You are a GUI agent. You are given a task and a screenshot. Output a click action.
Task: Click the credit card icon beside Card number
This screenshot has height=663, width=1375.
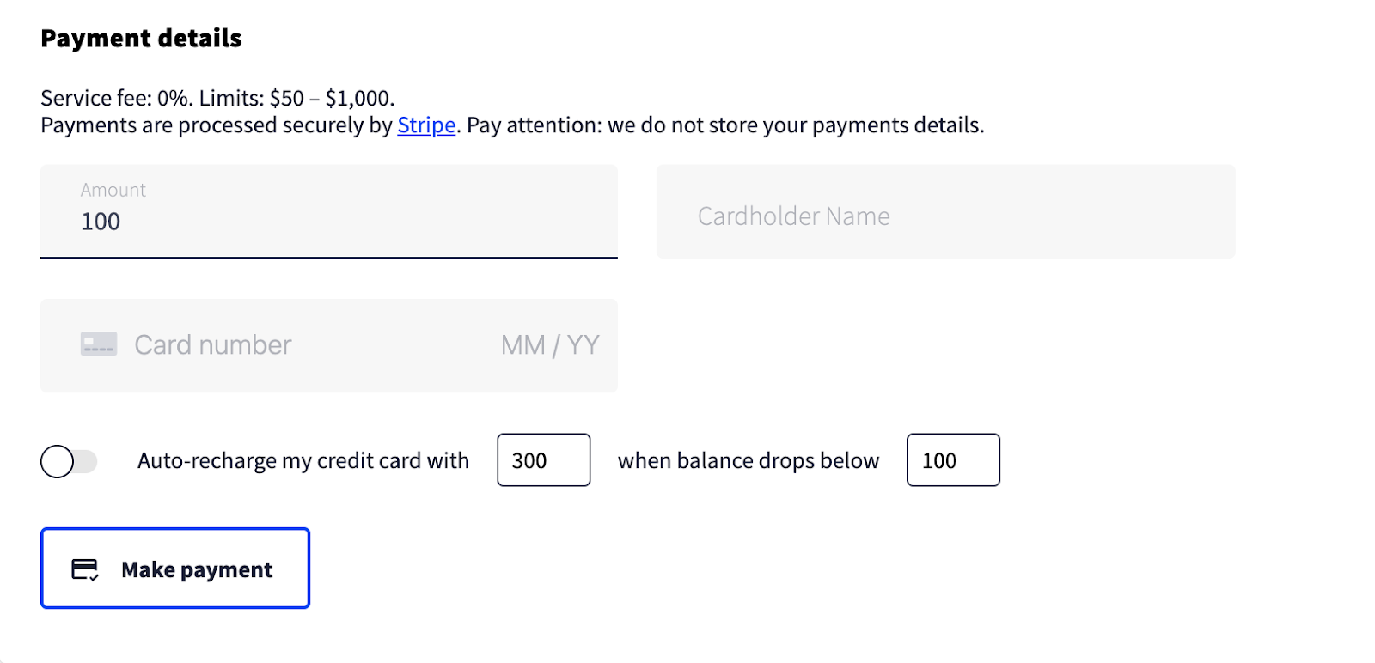(99, 344)
